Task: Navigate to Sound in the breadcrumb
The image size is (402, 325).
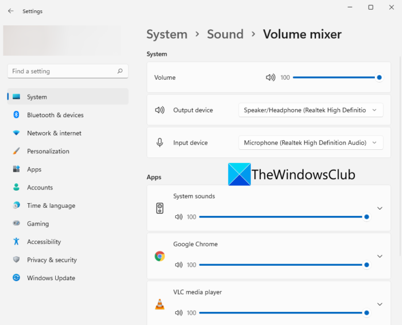Action: tap(225, 34)
